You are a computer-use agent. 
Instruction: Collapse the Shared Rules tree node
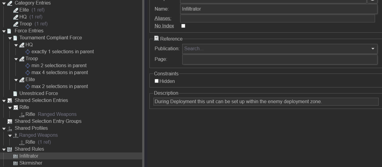pos(4,149)
